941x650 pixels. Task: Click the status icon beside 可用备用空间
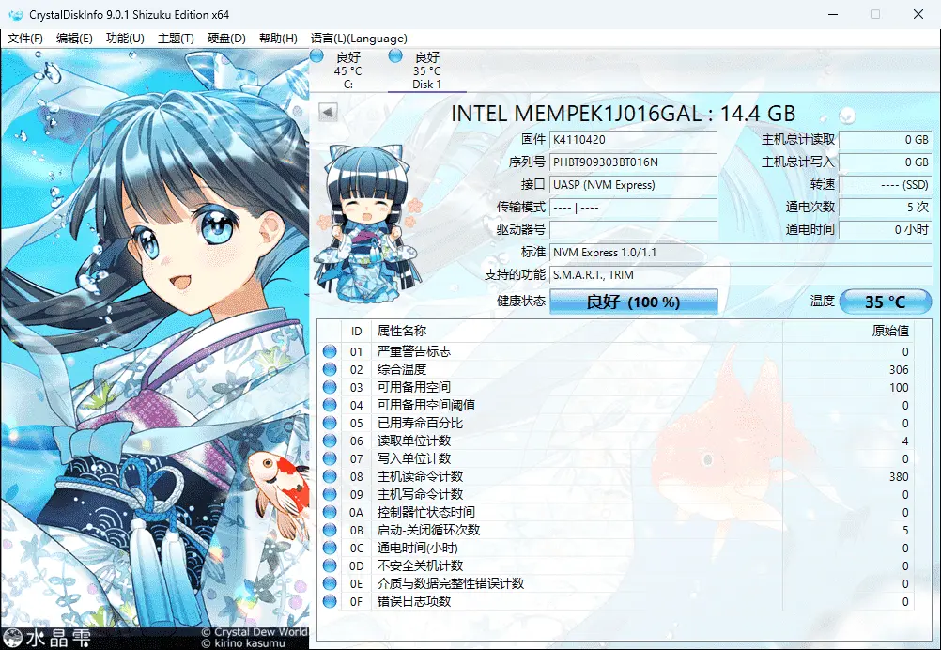[x=330, y=387]
